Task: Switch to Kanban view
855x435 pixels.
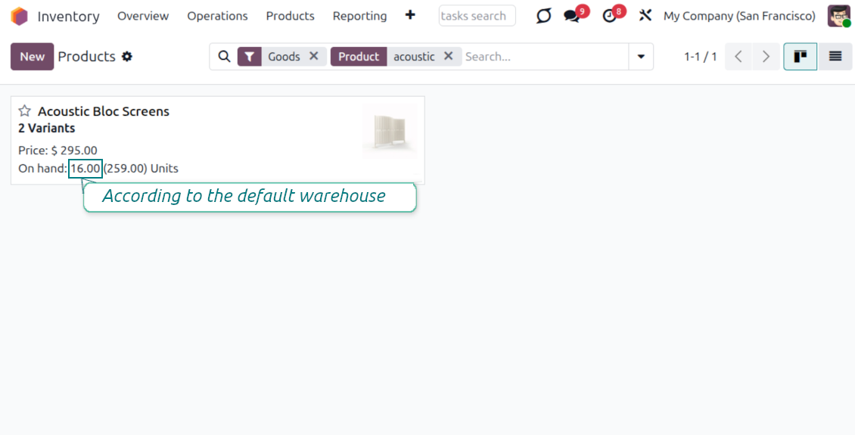Action: click(800, 57)
